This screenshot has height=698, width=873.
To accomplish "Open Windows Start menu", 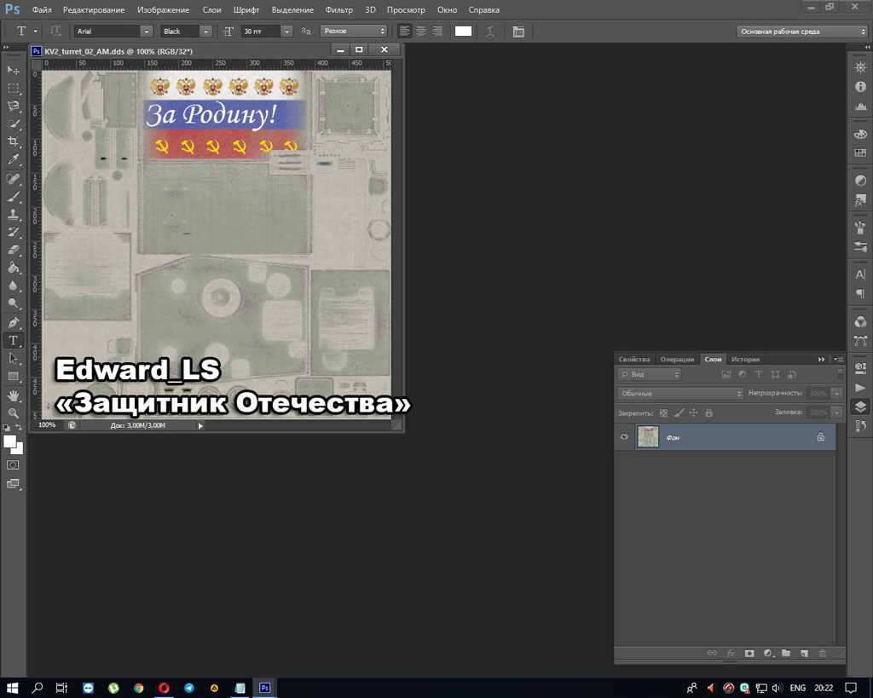I will (x=13, y=687).
